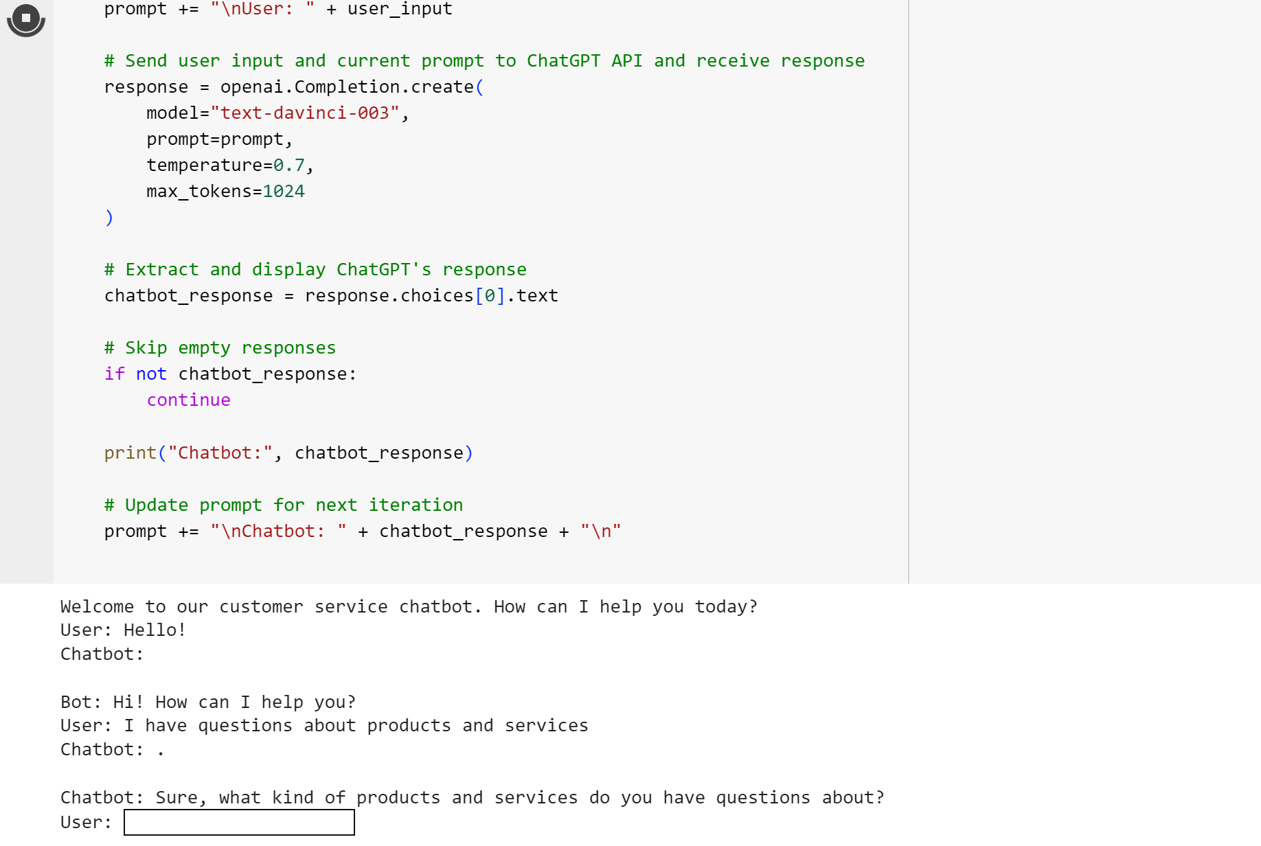Click the "Send user input" comment line
Image resolution: width=1261 pixels, height=846 pixels.
[484, 61]
